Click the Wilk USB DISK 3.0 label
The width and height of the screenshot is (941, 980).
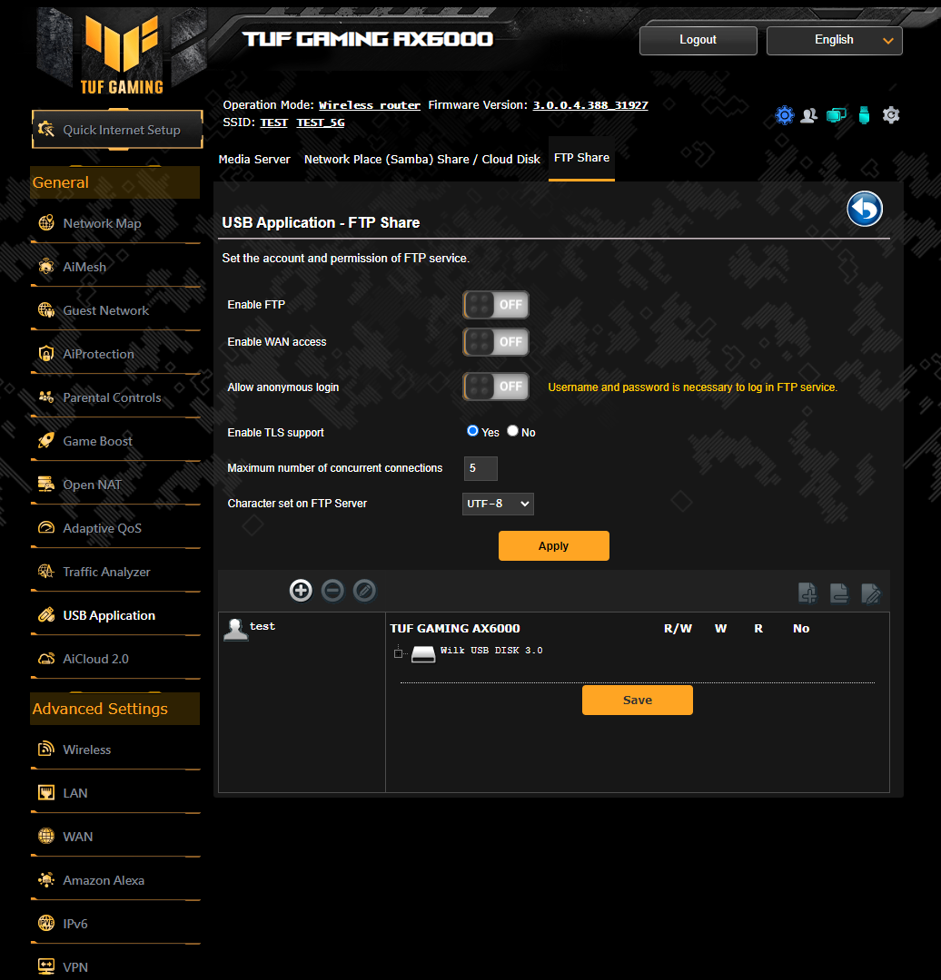pos(491,651)
